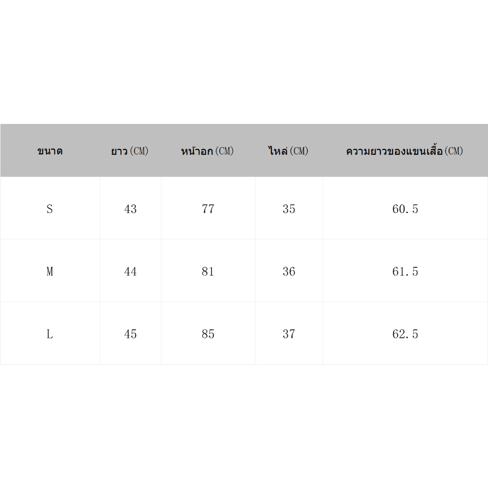Screen dimensions: 488x488
Task: Click the length value 45
Action: (x=131, y=334)
